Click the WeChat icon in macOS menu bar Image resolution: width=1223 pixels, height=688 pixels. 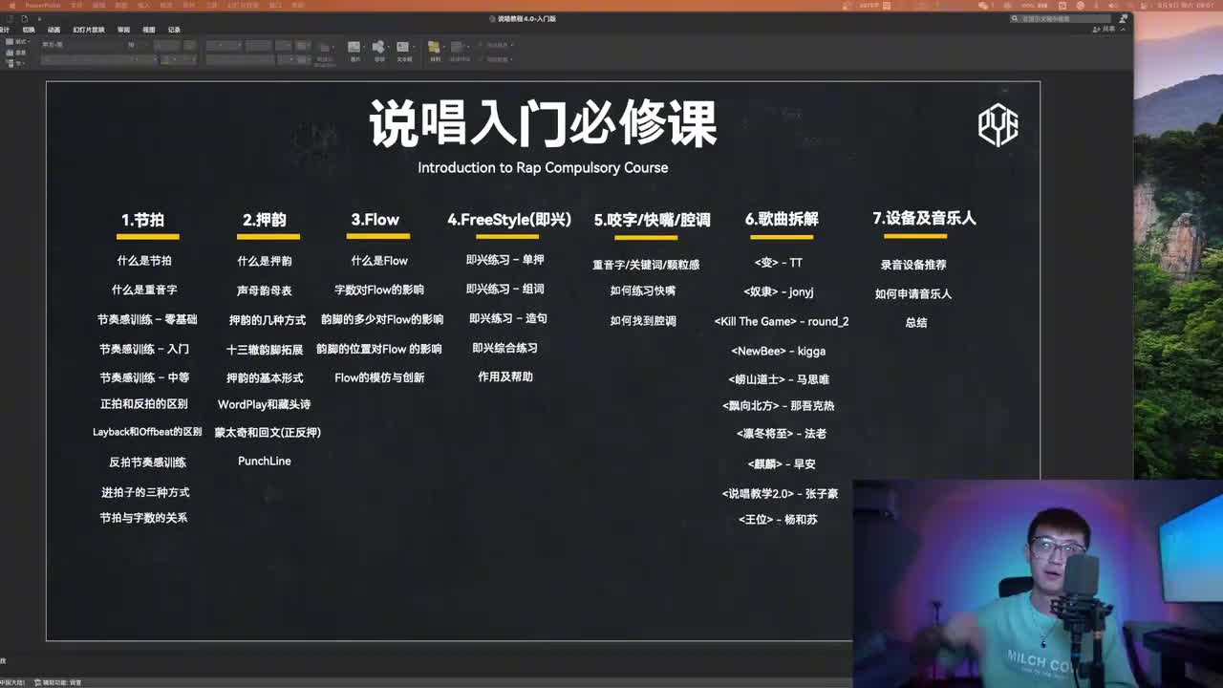click(982, 6)
